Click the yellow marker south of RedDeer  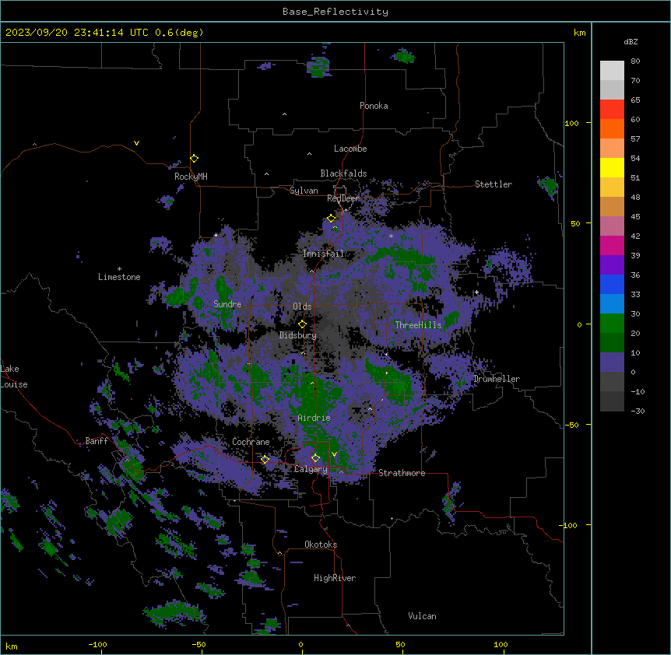point(331,219)
